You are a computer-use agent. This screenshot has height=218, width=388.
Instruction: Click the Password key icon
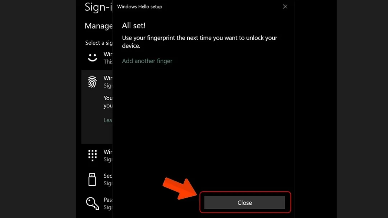(92, 204)
